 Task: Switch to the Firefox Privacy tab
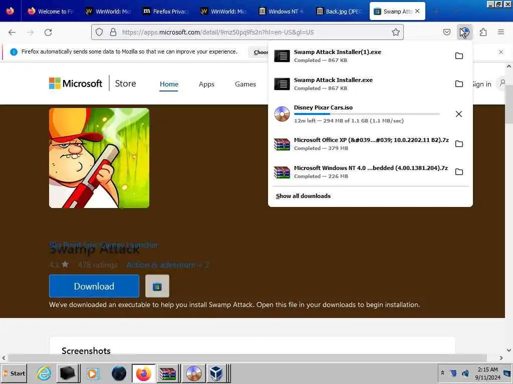pyautogui.click(x=166, y=11)
